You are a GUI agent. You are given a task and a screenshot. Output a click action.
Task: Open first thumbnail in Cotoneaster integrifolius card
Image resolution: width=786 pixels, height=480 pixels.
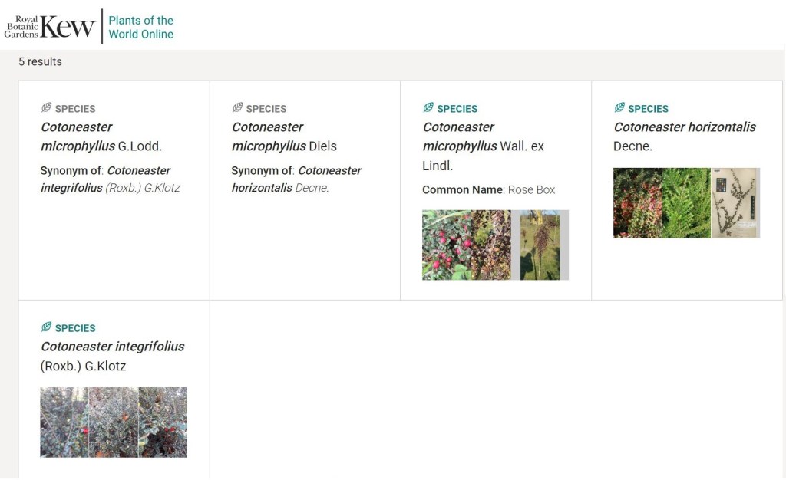click(64, 422)
